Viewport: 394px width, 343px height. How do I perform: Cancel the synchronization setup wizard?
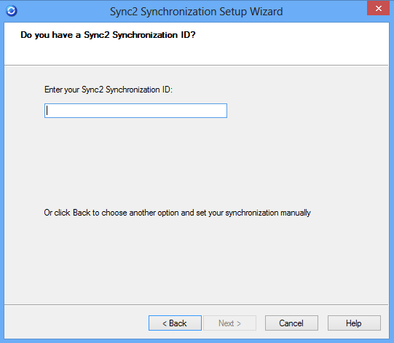click(291, 323)
